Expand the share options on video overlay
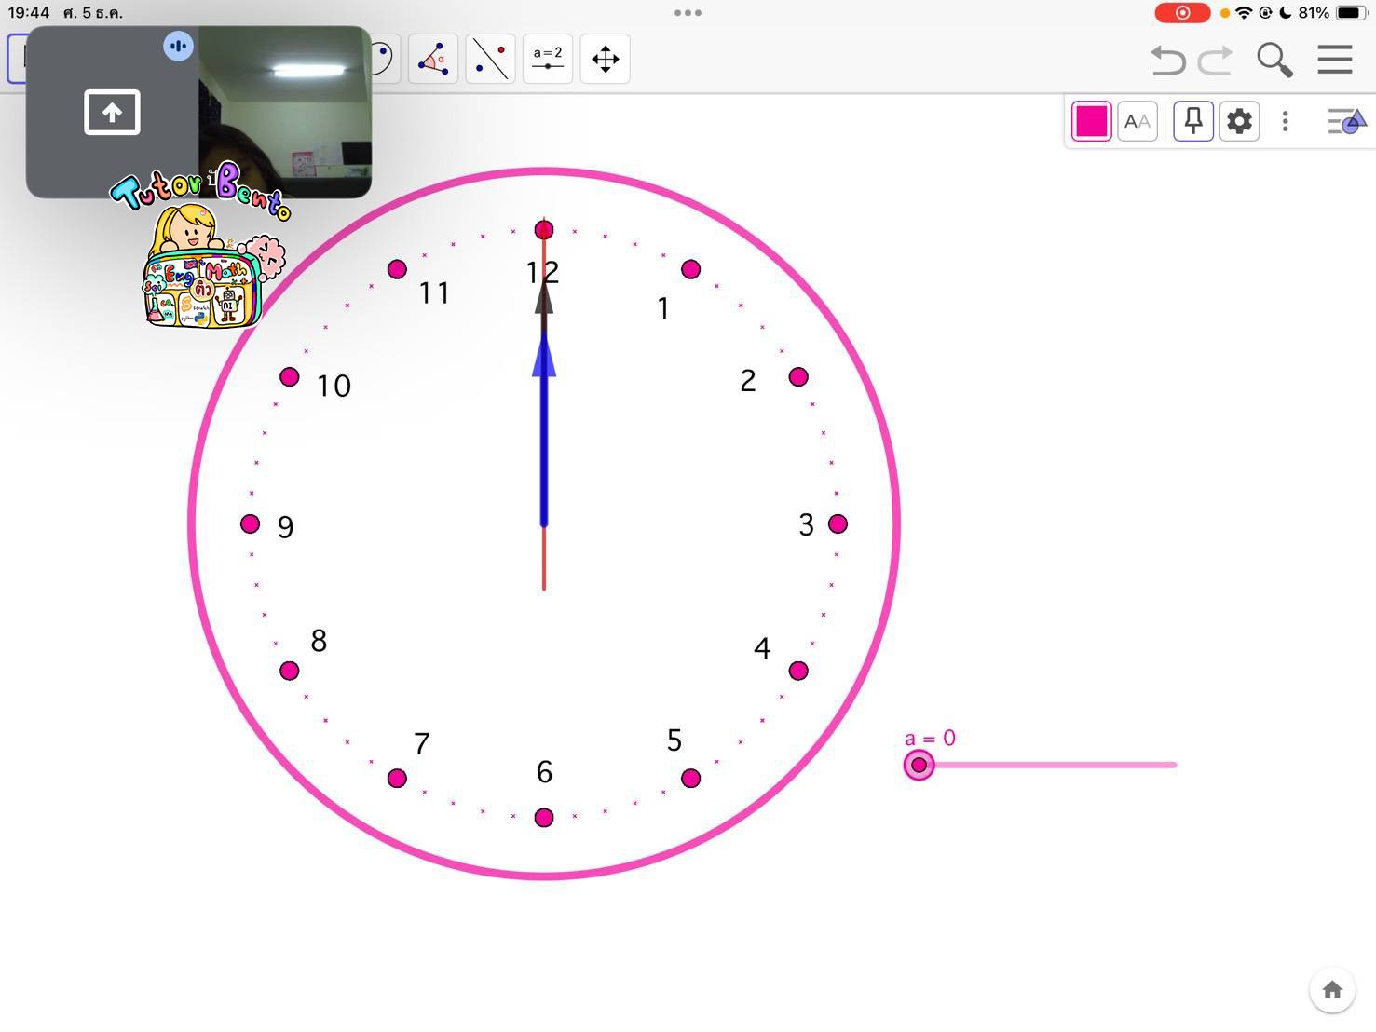 click(111, 112)
